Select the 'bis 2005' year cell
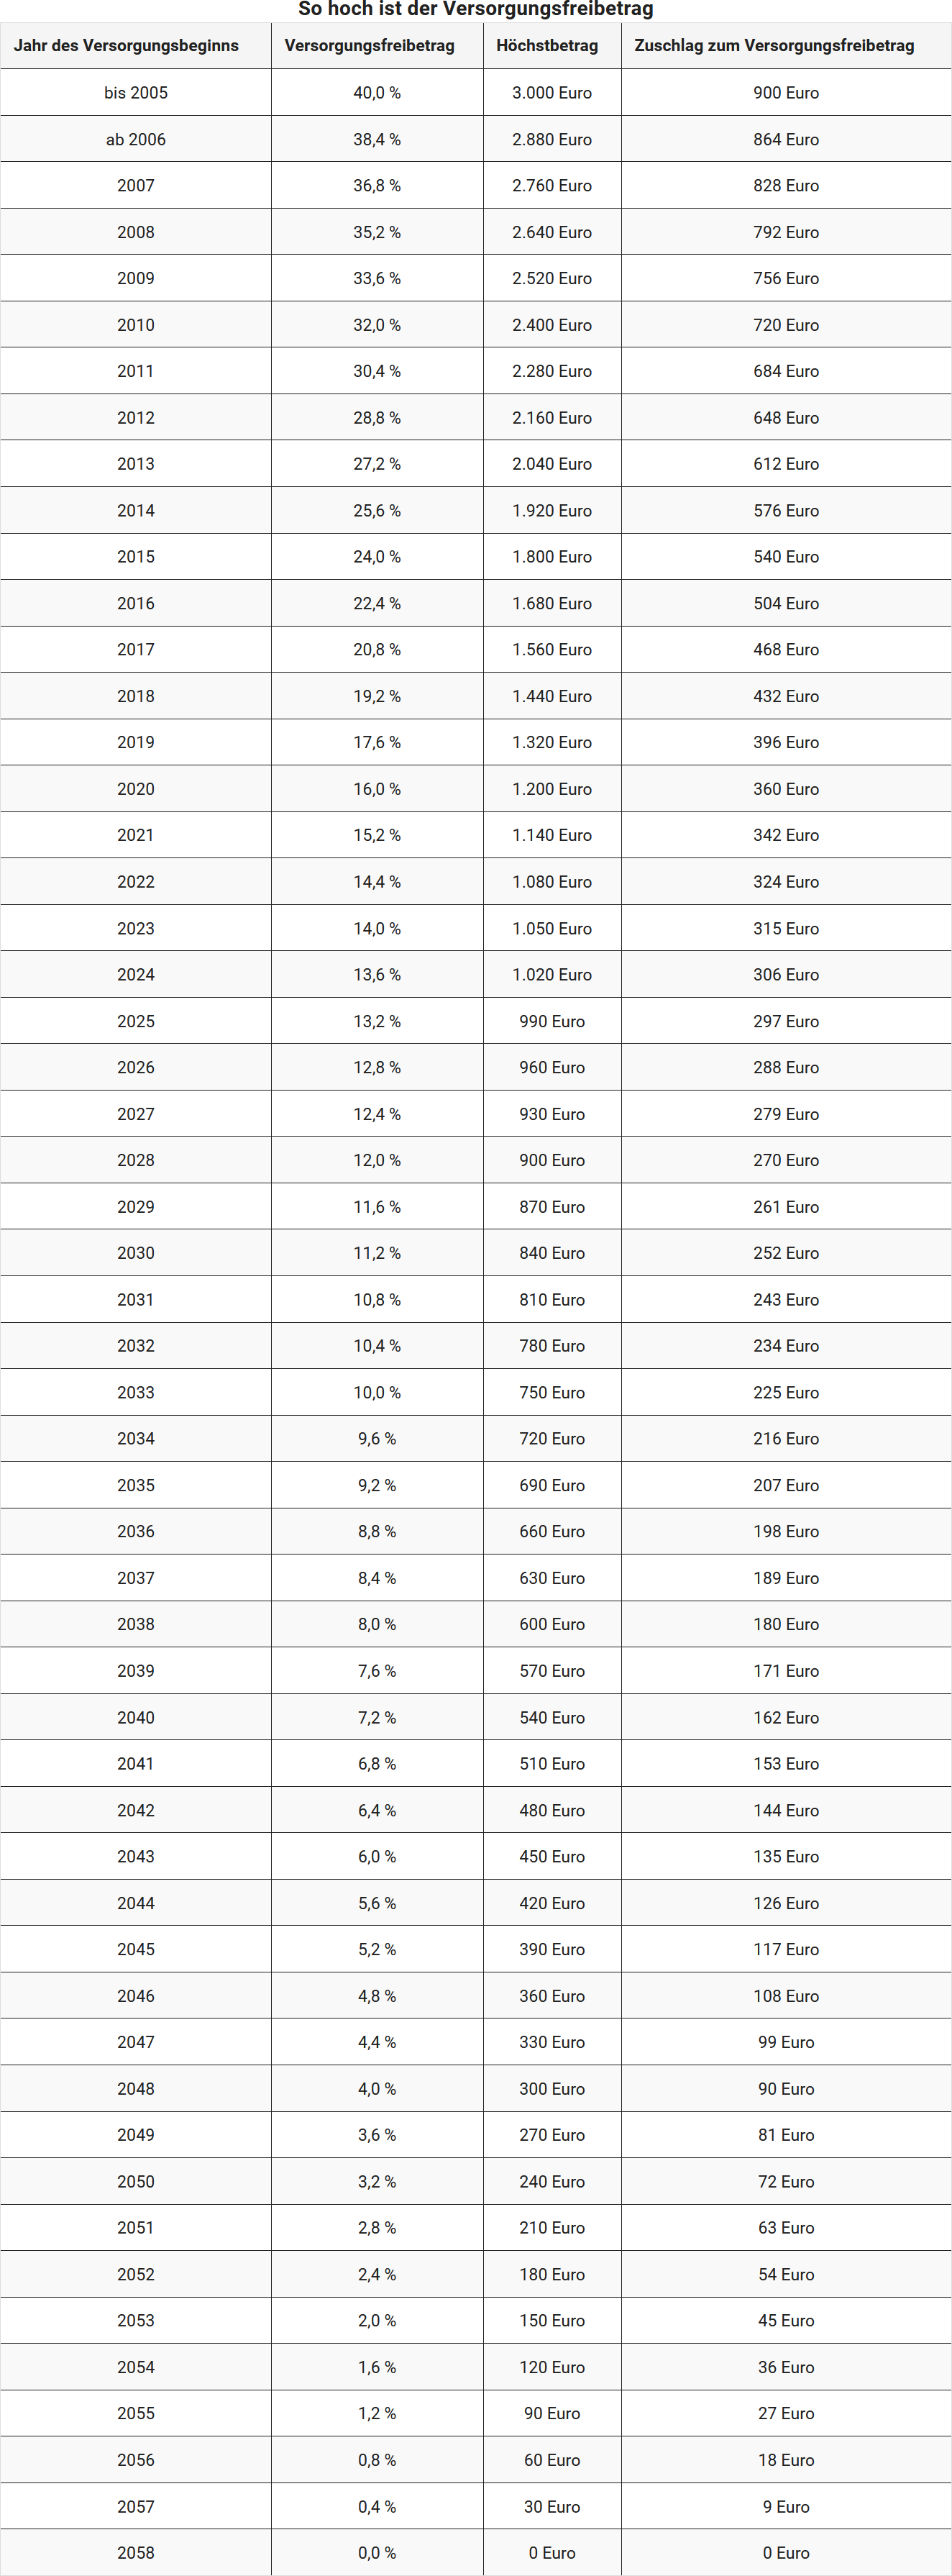The image size is (952, 2576). pos(136,93)
